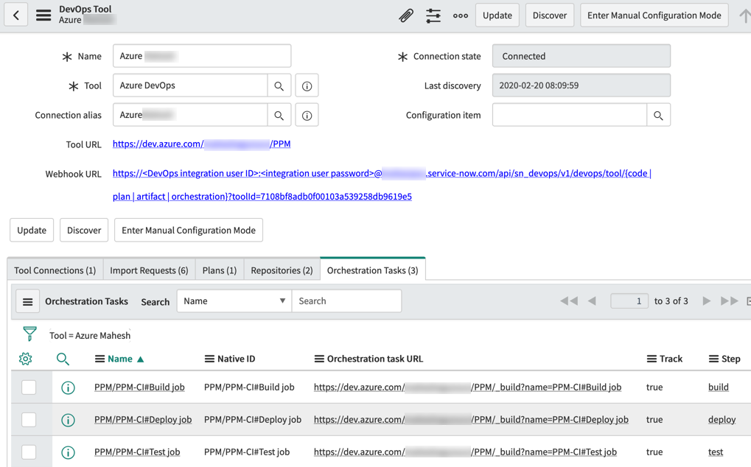
Task: Focus the Connection alias input field
Action: point(190,115)
